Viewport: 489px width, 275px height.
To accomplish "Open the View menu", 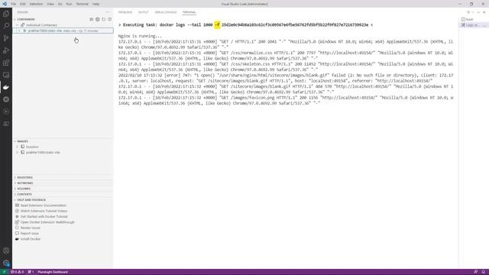I will point(50,4).
